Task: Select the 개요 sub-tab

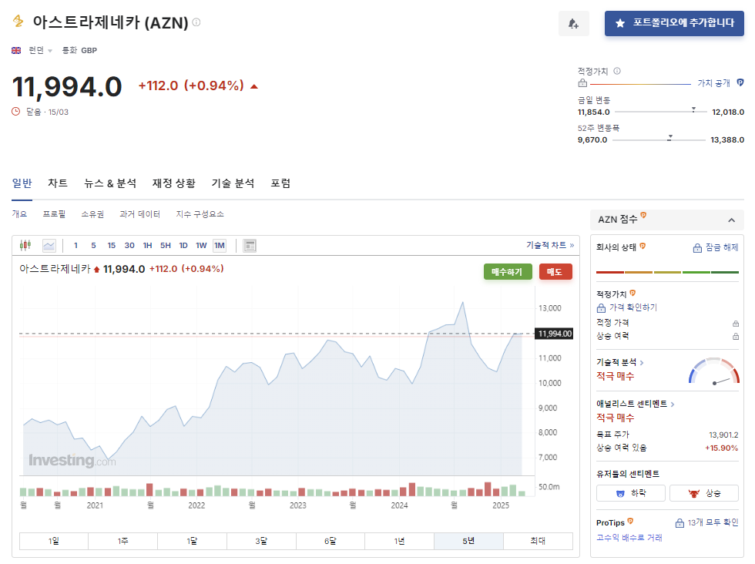Action: pos(19,214)
